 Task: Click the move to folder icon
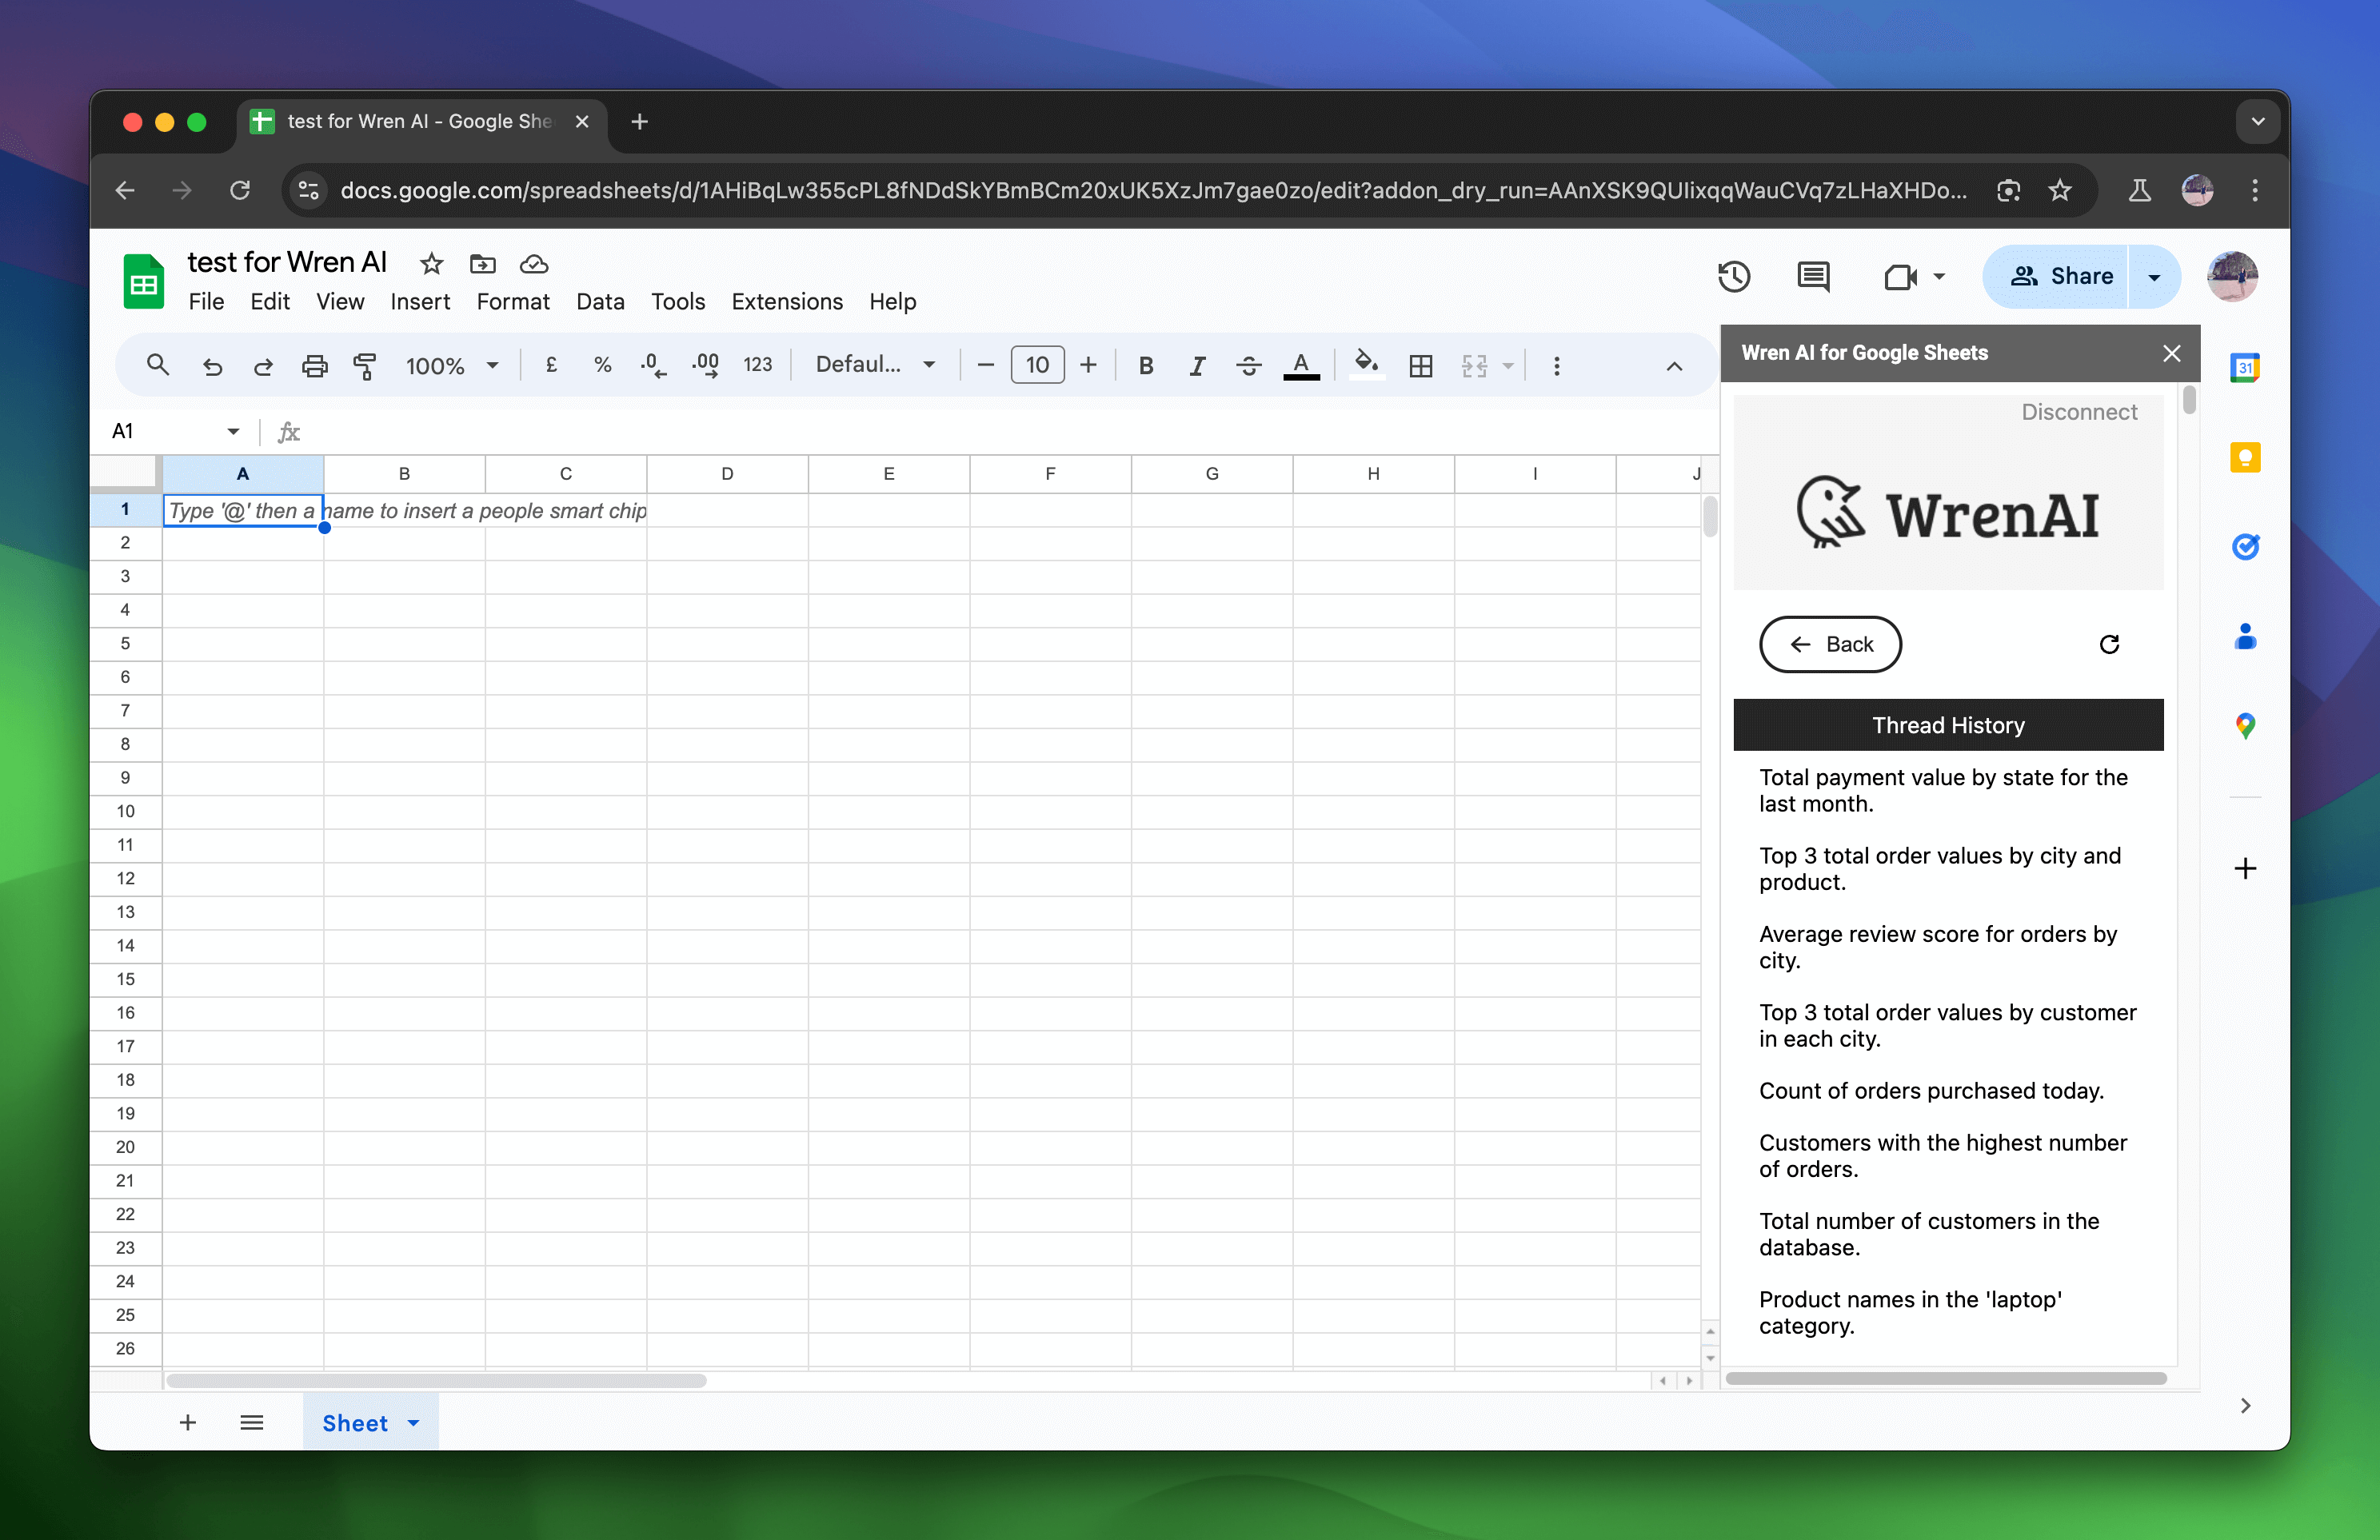coord(482,264)
